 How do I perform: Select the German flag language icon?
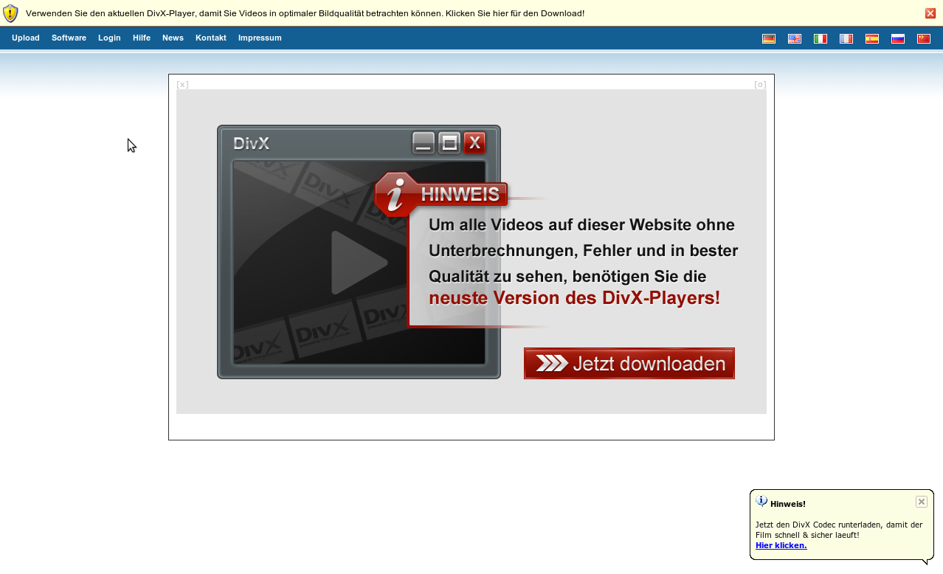click(x=769, y=39)
